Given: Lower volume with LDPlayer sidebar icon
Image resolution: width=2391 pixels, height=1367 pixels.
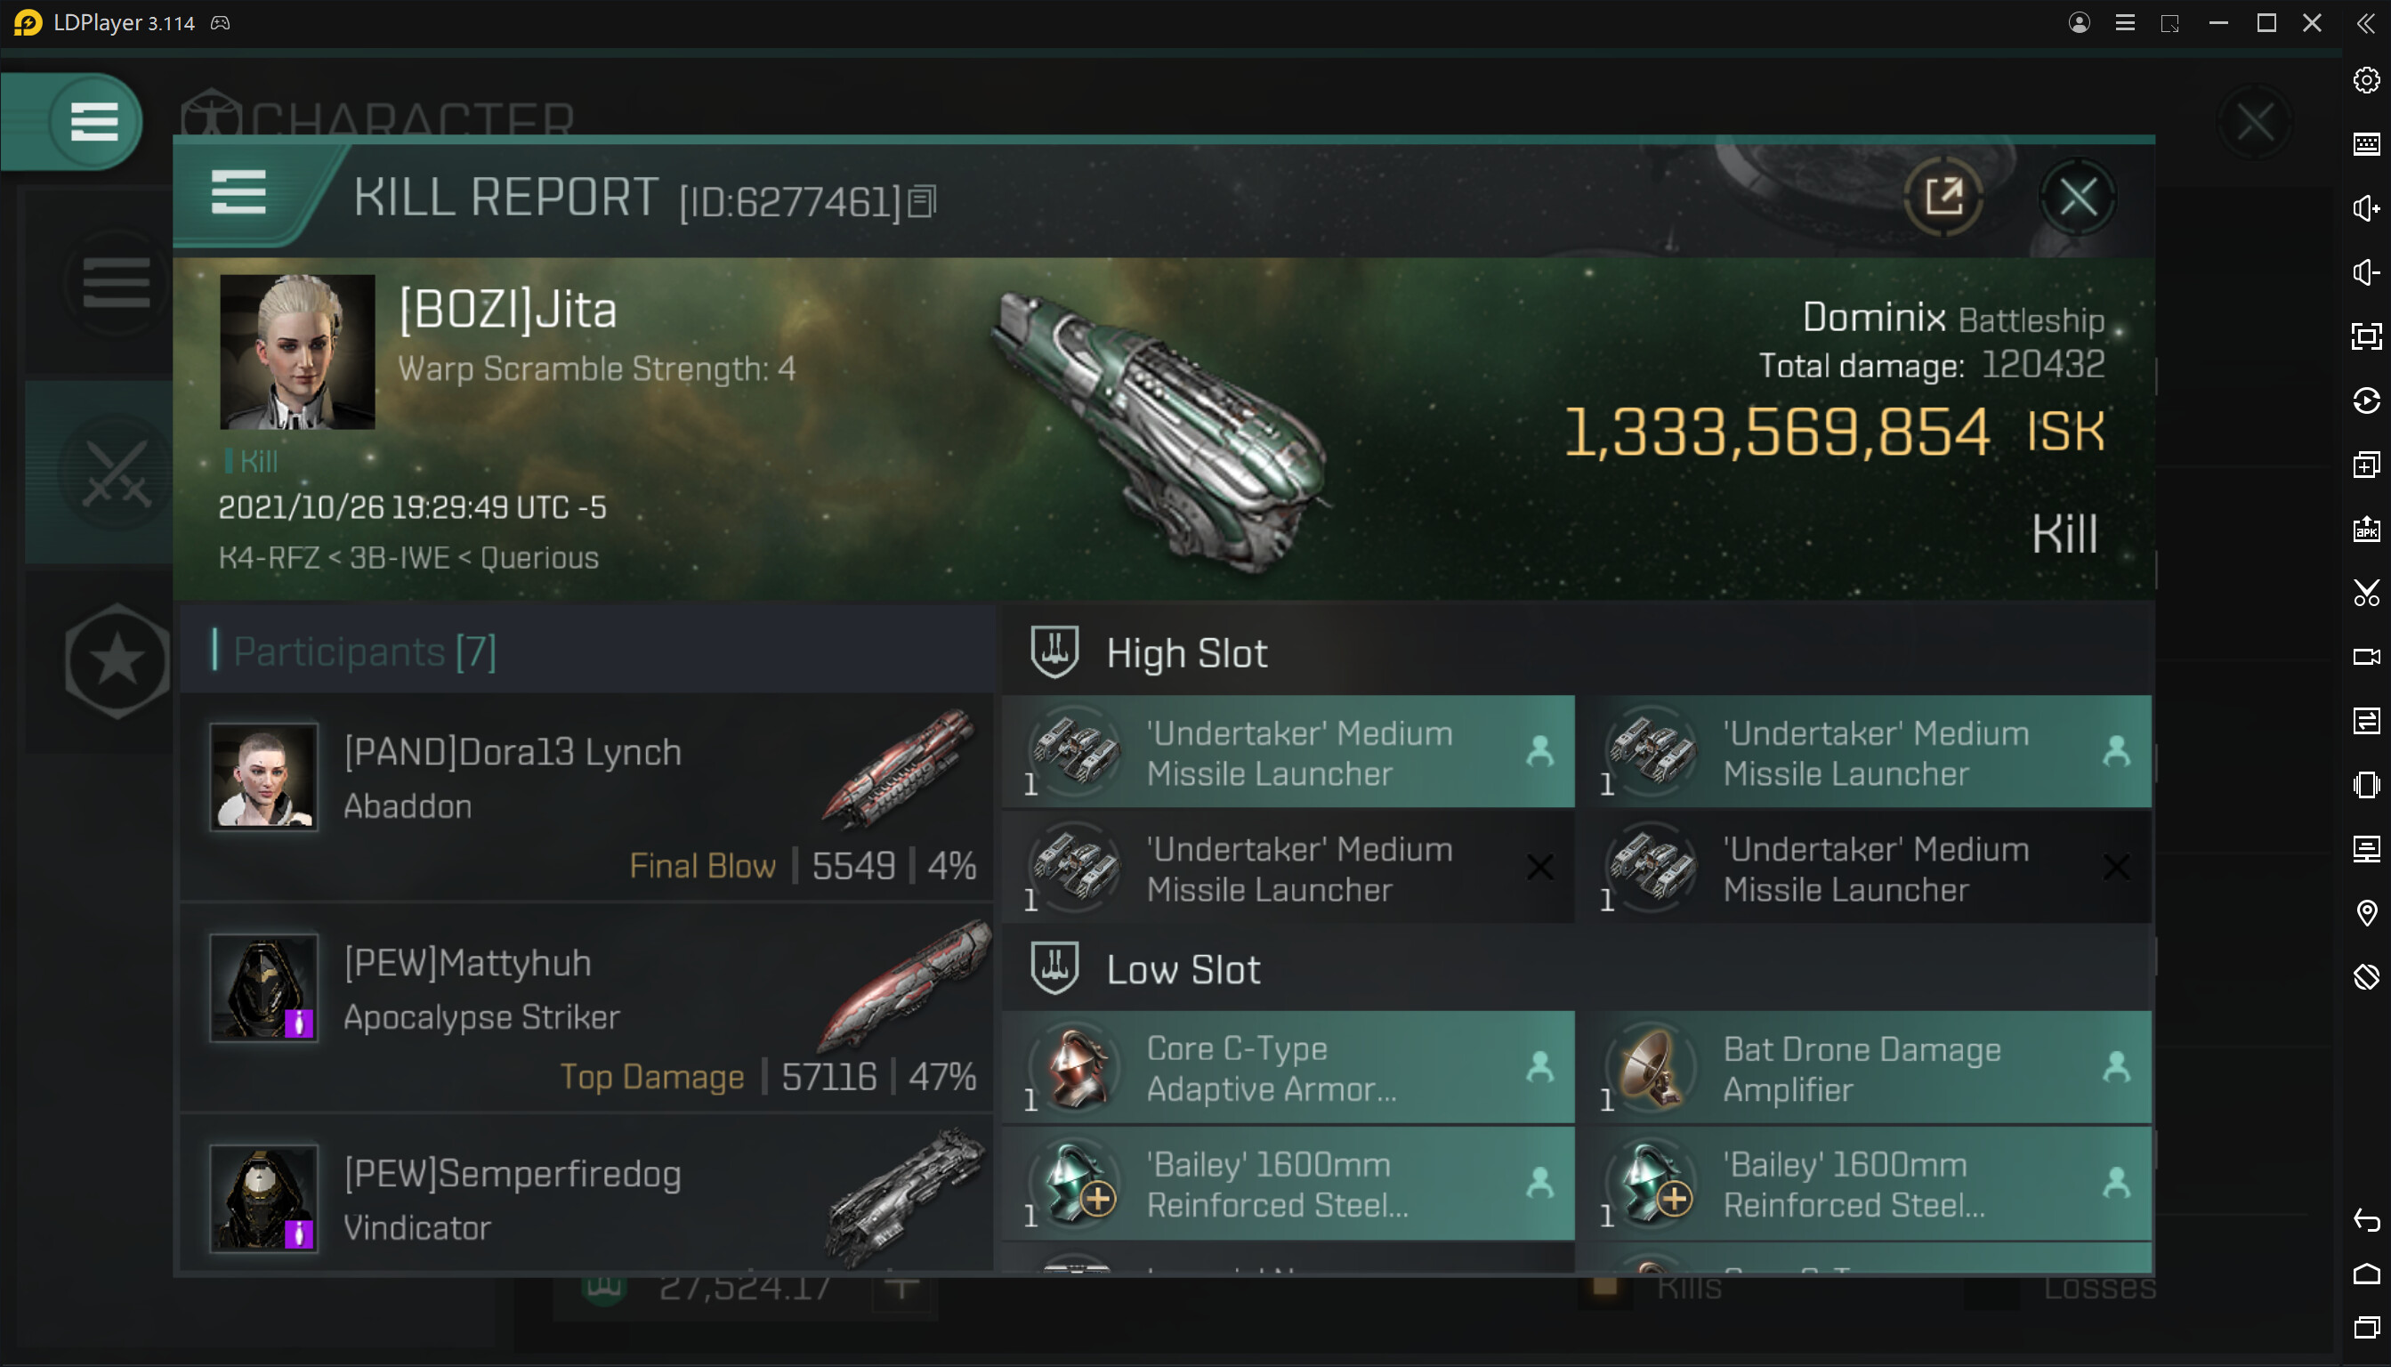Looking at the screenshot, I should click(x=2364, y=272).
